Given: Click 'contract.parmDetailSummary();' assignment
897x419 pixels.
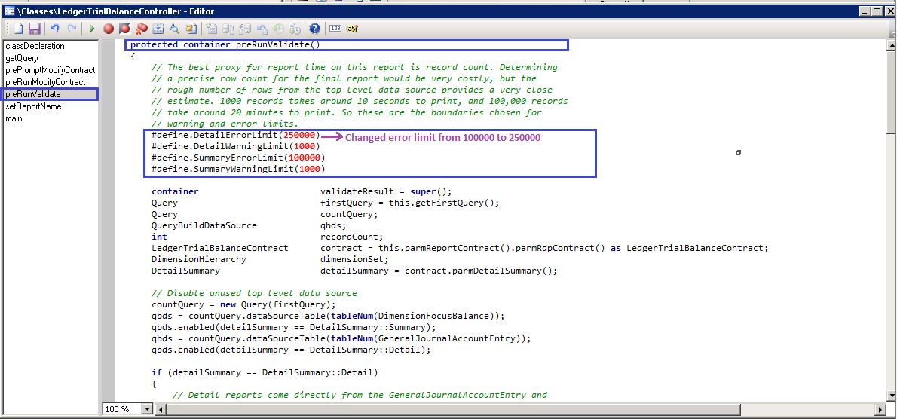Looking at the screenshot, I should (x=481, y=271).
